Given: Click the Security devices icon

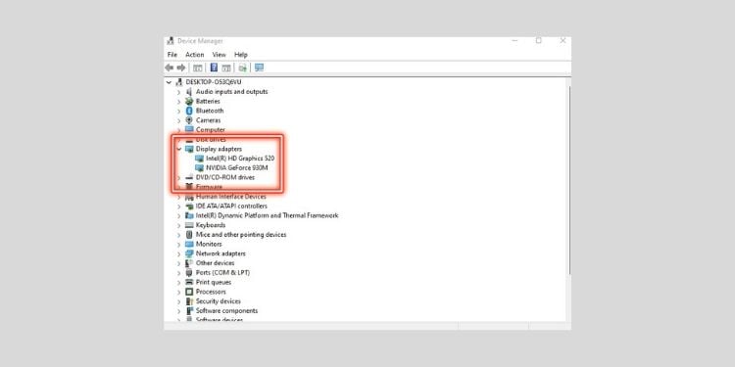Looking at the screenshot, I should pos(189,301).
